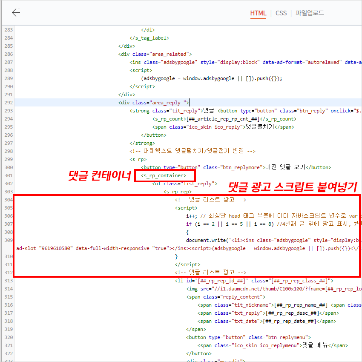Click the ad-slot="9619610580" wrapped line
362x362 pixels.
(188, 248)
